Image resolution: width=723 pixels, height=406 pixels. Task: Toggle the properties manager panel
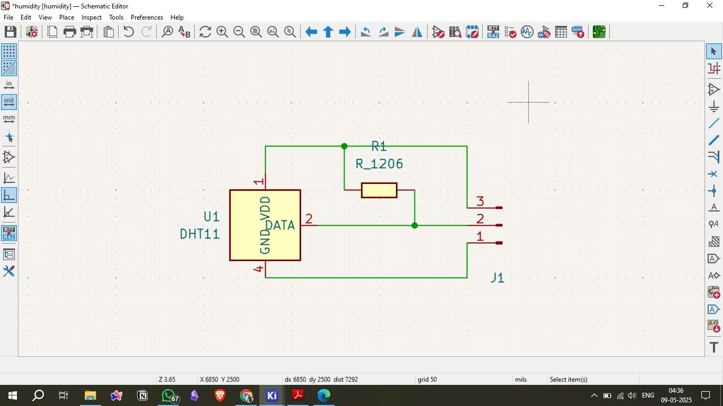(x=9, y=271)
